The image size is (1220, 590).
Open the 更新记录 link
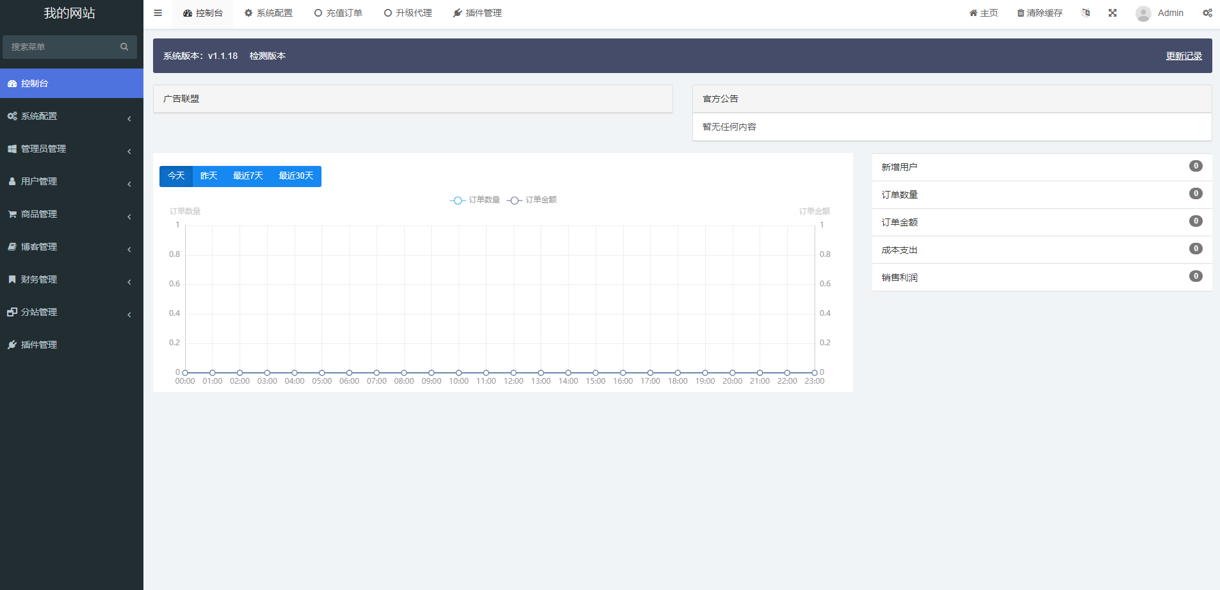tap(1183, 56)
